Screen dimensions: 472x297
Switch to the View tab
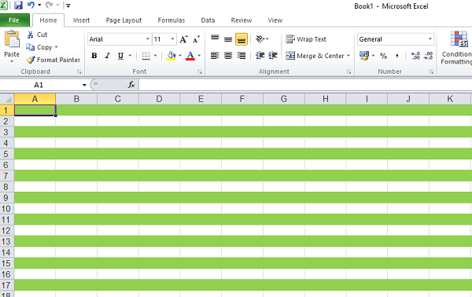tap(275, 20)
